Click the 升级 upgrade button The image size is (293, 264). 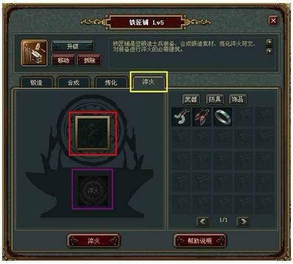tap(72, 46)
